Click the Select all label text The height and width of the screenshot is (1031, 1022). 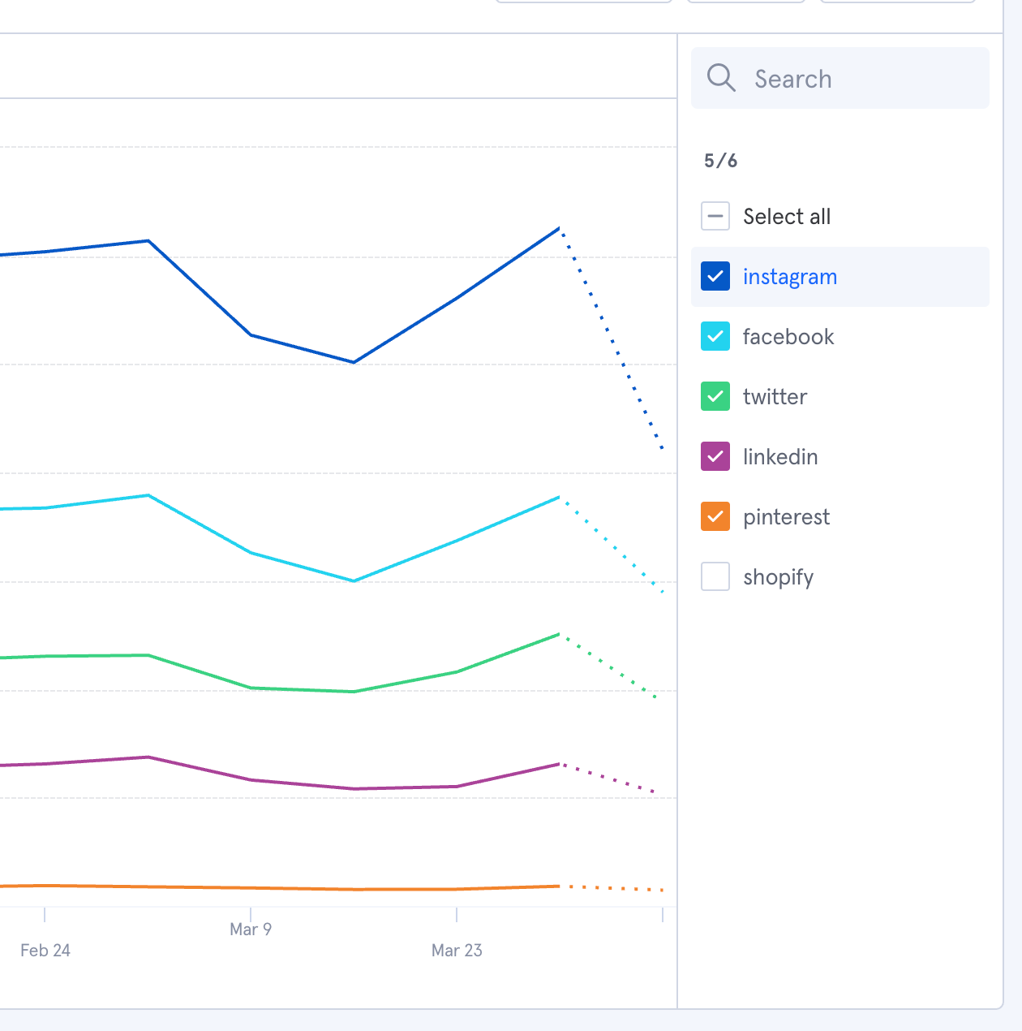(x=787, y=217)
